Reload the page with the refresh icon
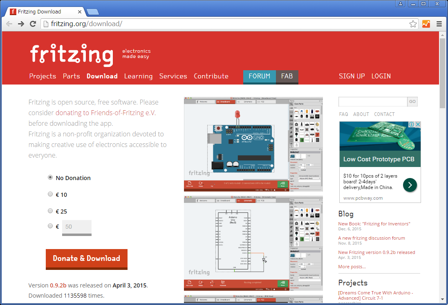Viewport: 448px width, 305px height. pos(33,24)
